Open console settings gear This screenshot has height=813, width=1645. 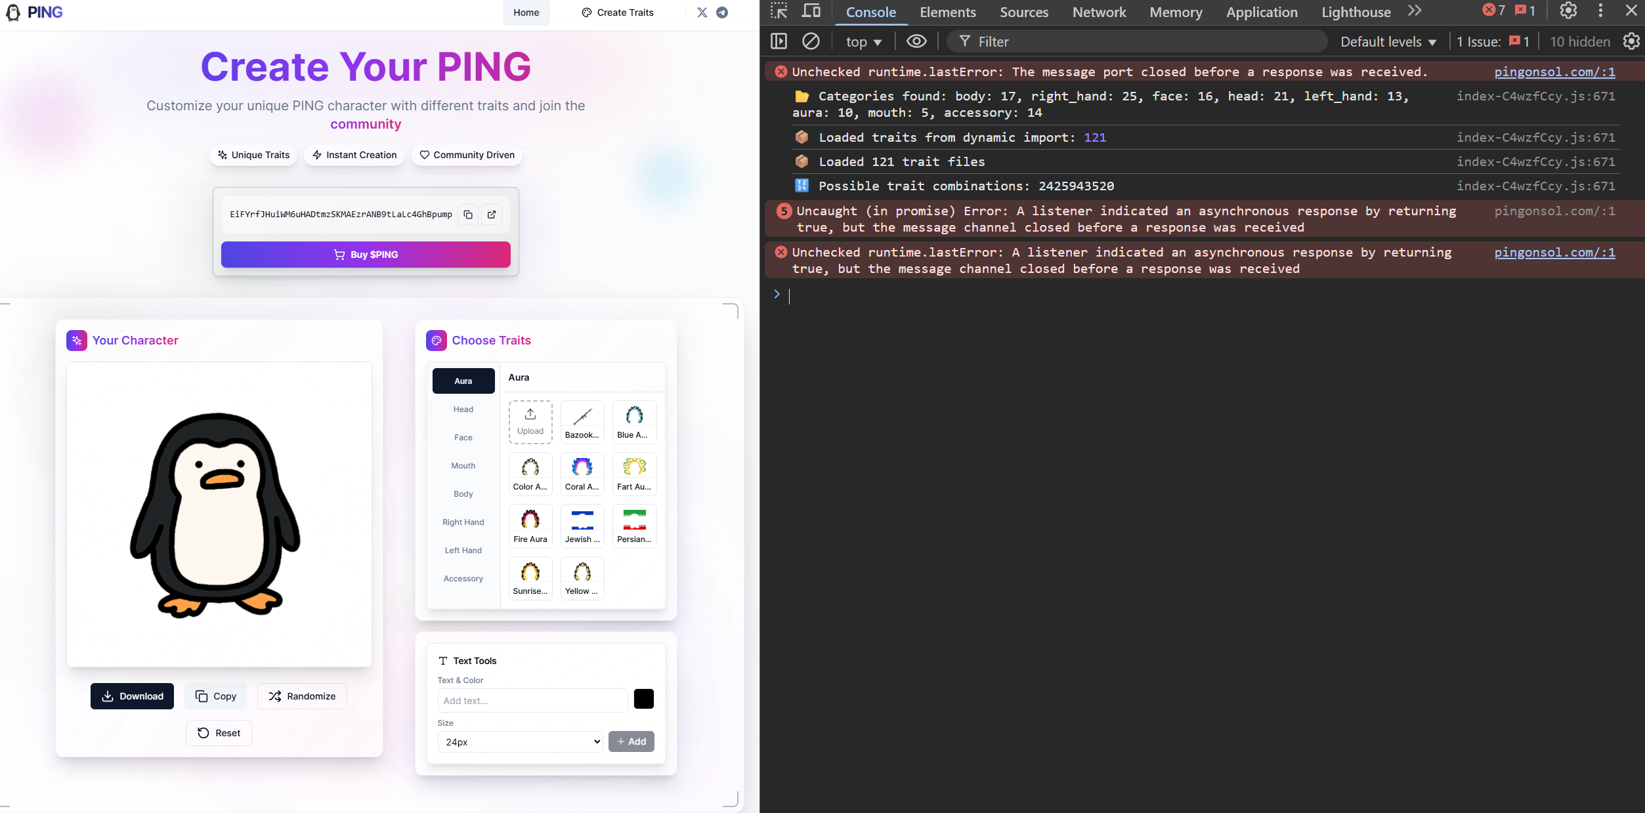click(x=1631, y=41)
